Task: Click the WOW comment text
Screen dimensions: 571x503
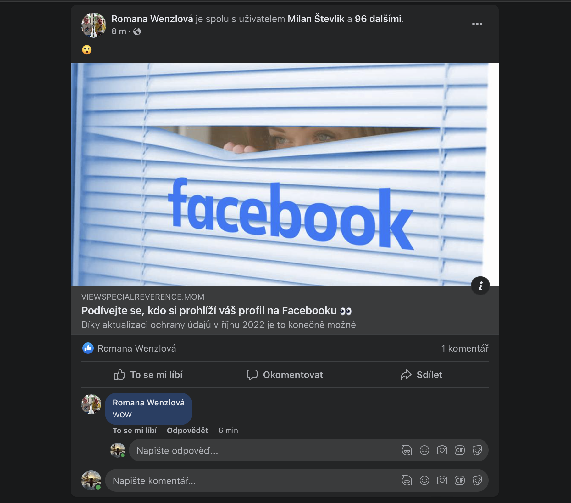Action: tap(122, 415)
